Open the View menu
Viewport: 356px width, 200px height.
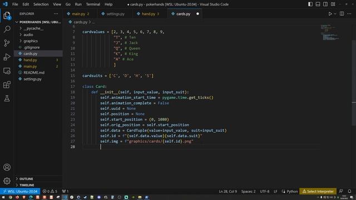click(x=57, y=4)
